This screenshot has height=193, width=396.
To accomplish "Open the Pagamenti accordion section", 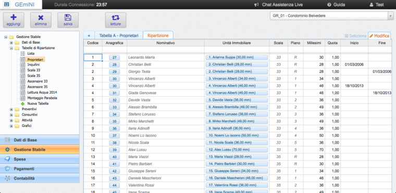I will [x=40, y=169].
